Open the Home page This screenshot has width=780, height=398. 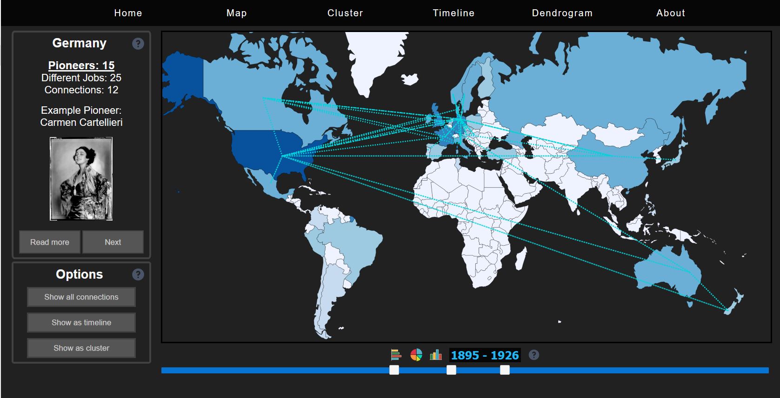pyautogui.click(x=128, y=13)
